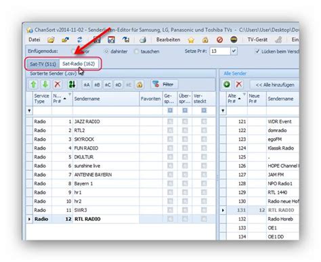Click the reload refresh arrows icon

pyautogui.click(x=79, y=40)
